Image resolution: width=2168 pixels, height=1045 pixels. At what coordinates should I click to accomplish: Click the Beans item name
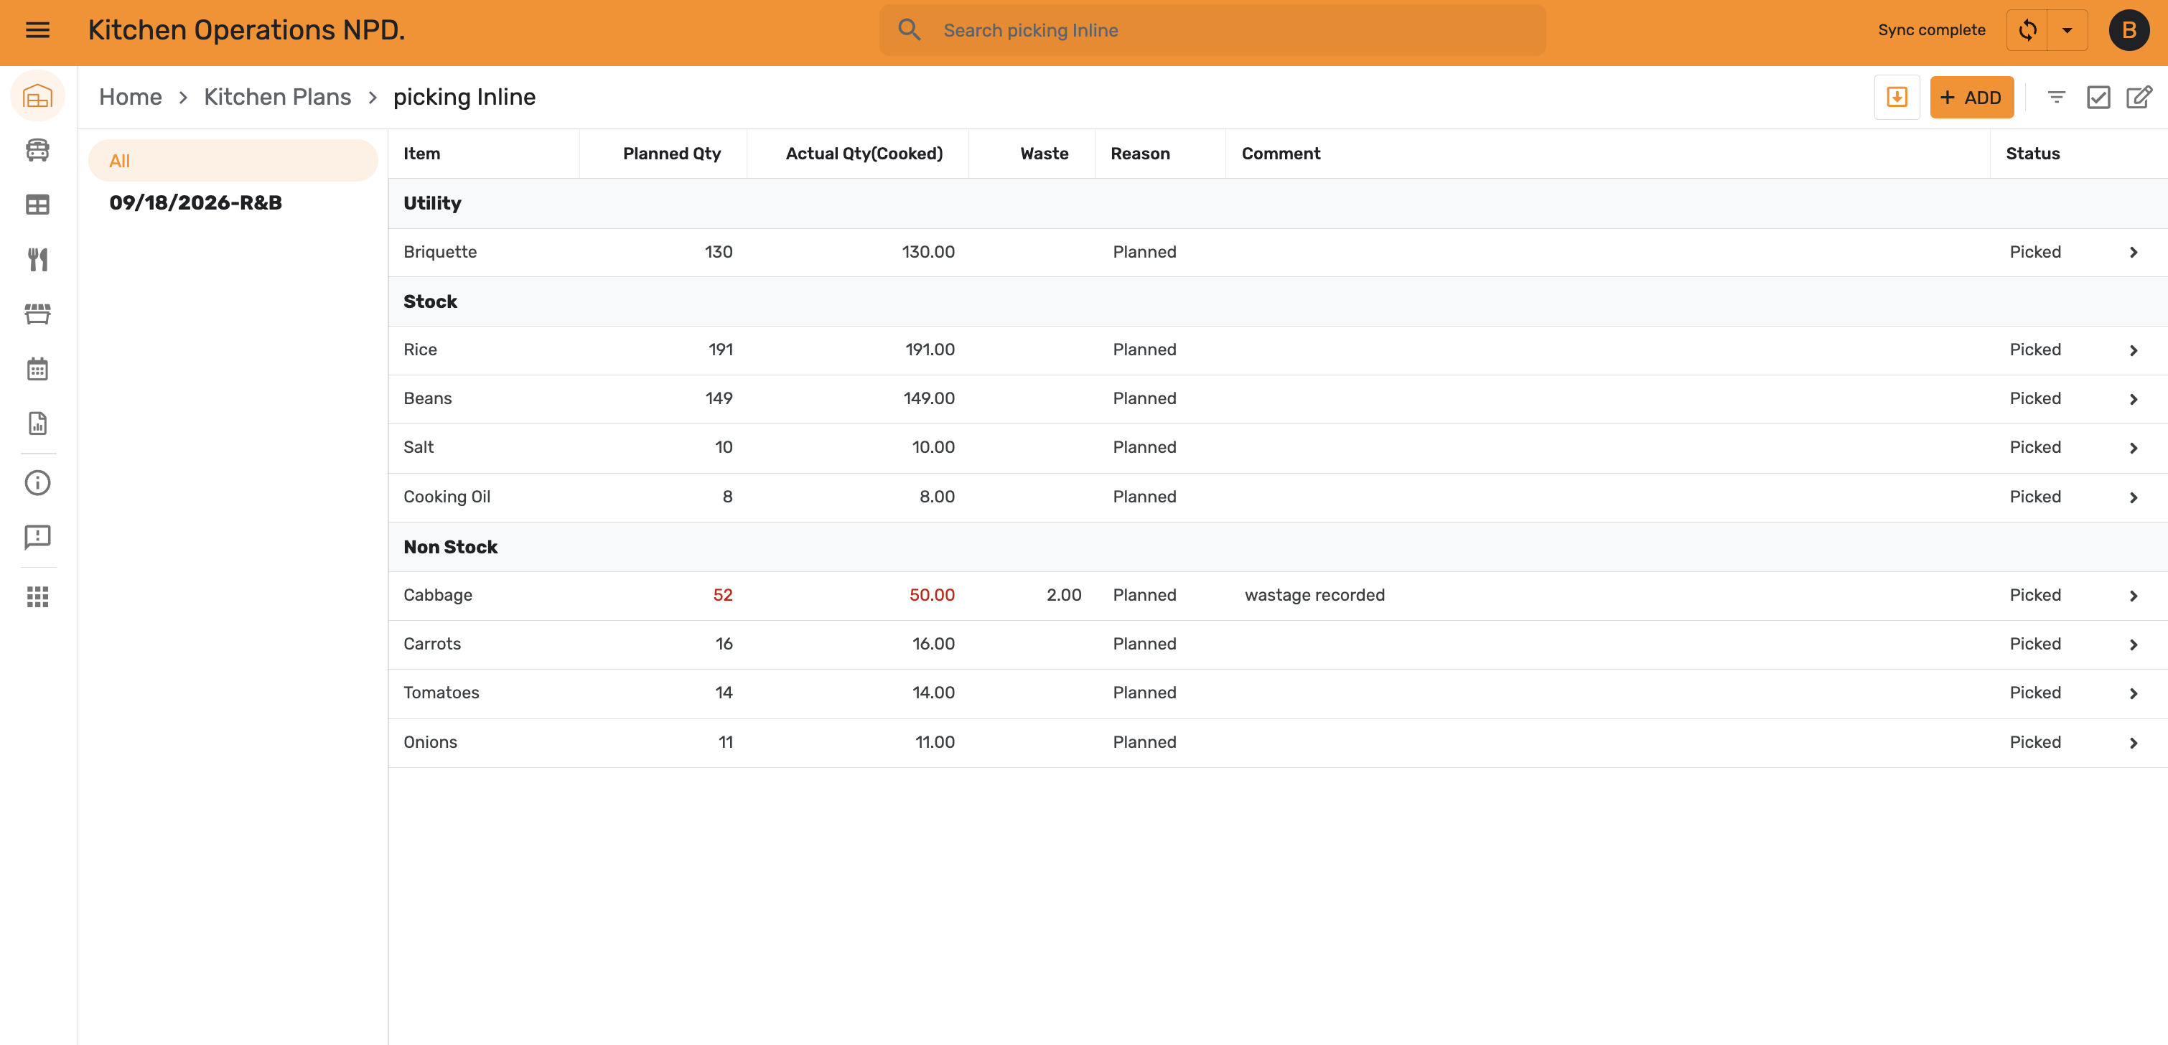tap(428, 398)
